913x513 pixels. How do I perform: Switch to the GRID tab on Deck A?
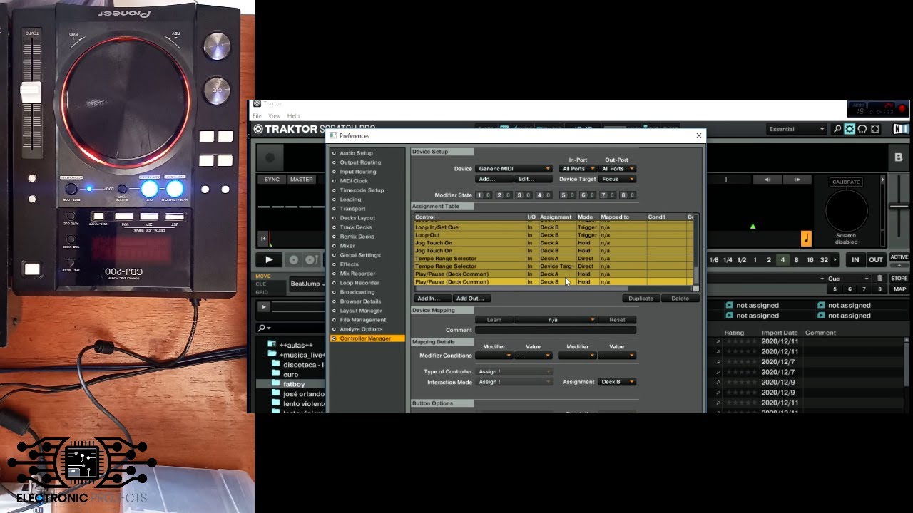click(x=262, y=292)
